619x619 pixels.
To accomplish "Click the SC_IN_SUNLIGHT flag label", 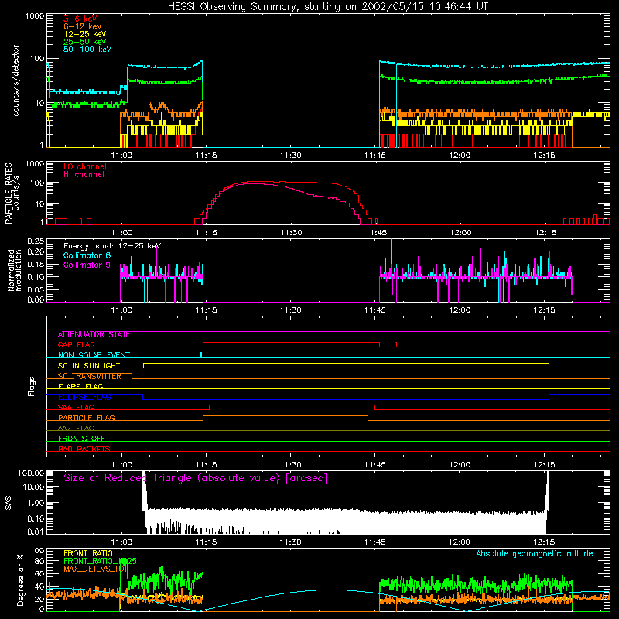I will coord(89,365).
